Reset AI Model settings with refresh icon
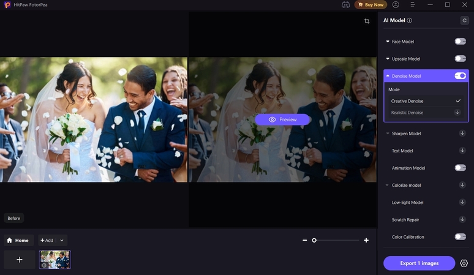Screen dimensions: 474x275 pyautogui.click(x=464, y=20)
